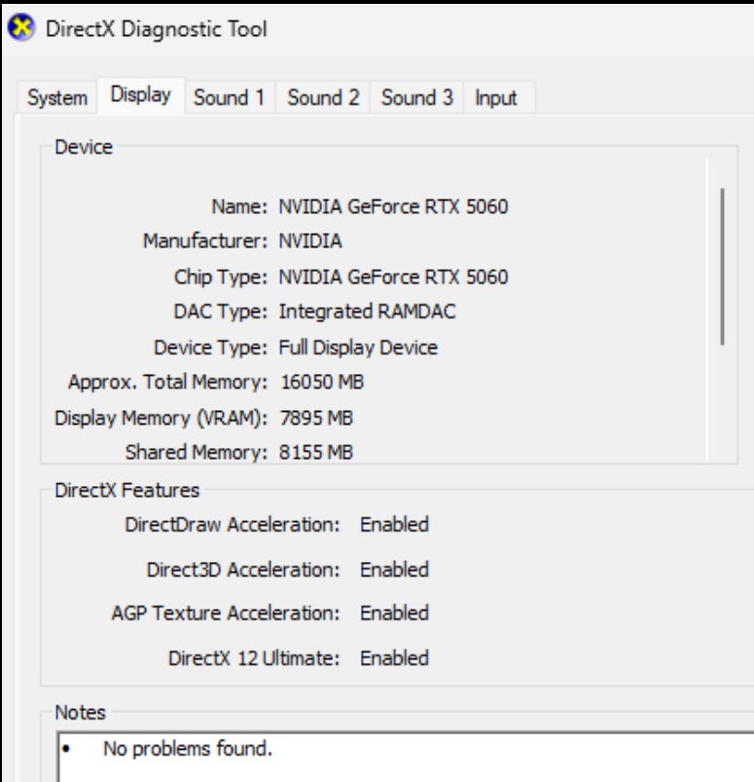Click the Chip Type: label
The image size is (754, 782).
tap(221, 278)
